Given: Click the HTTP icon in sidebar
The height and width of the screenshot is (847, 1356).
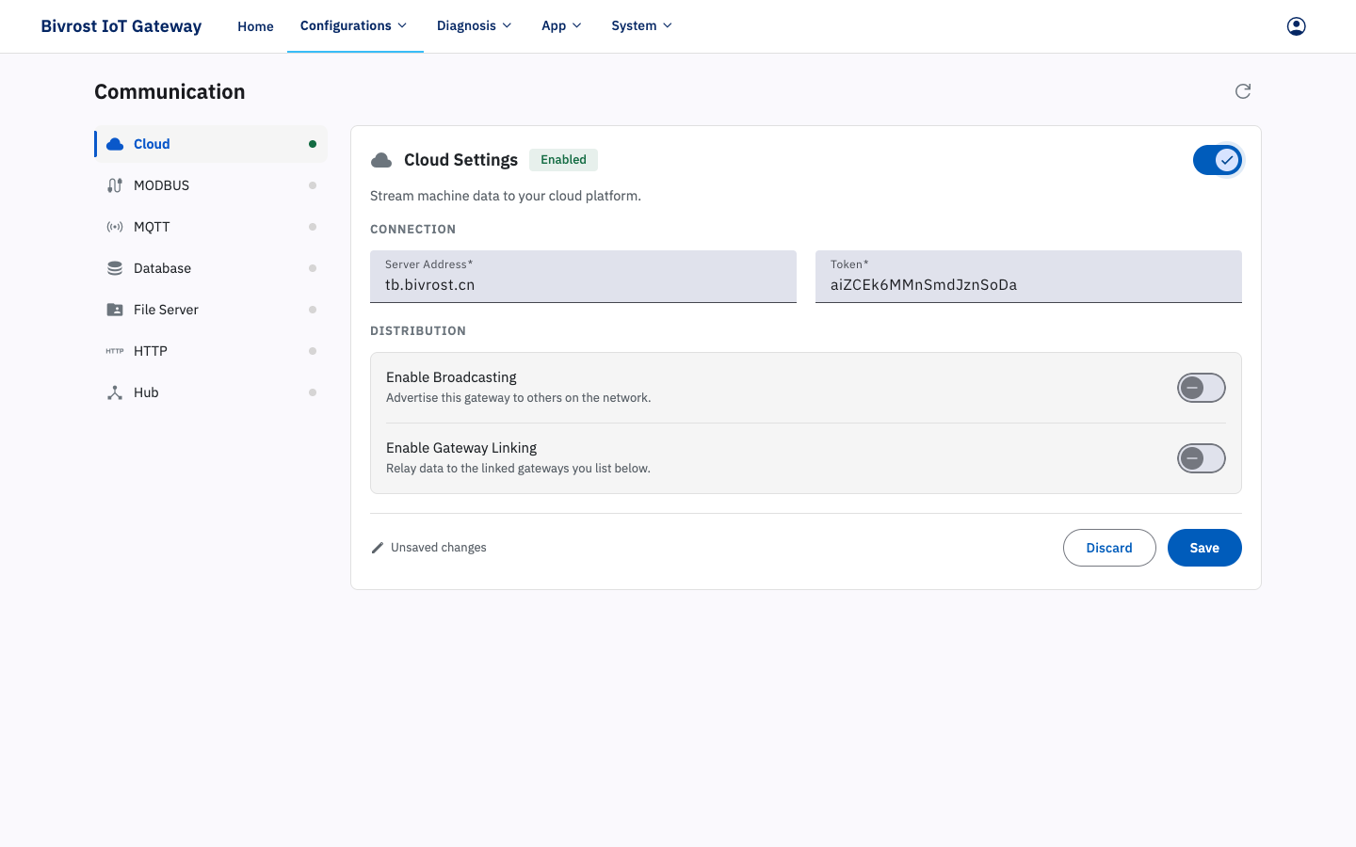Looking at the screenshot, I should (x=115, y=351).
